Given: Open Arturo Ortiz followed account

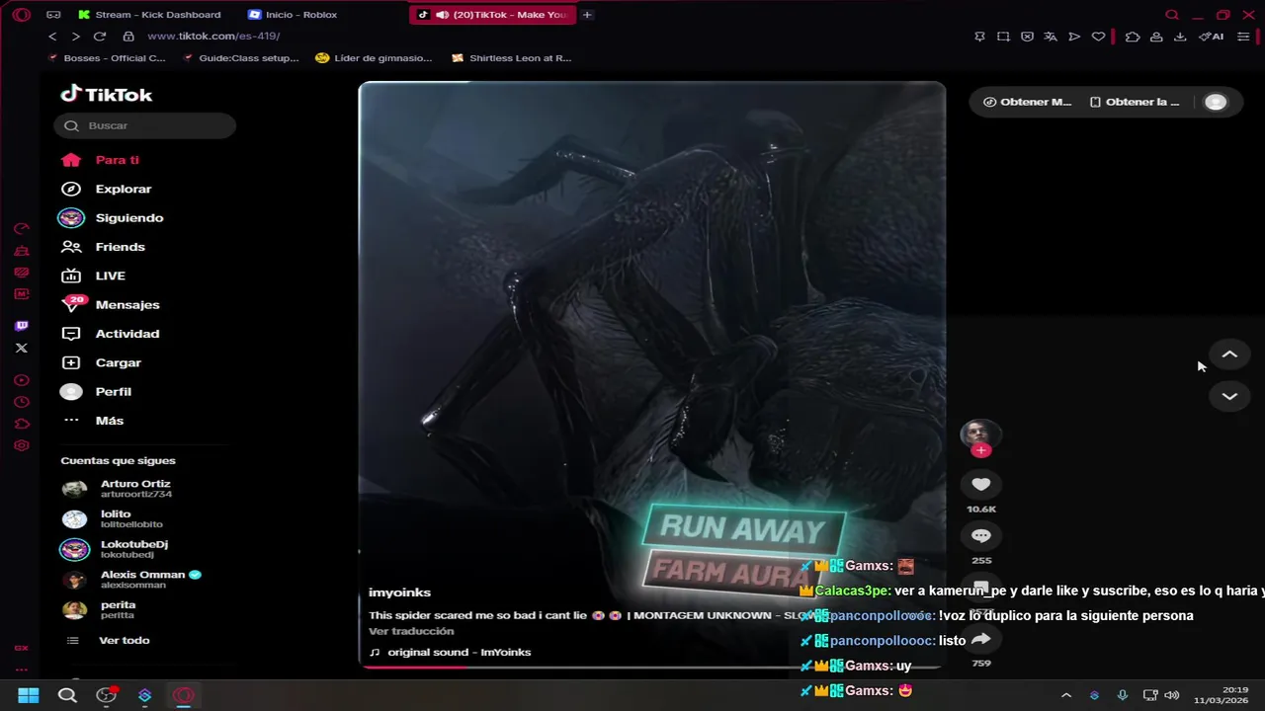Looking at the screenshot, I should click(117, 489).
